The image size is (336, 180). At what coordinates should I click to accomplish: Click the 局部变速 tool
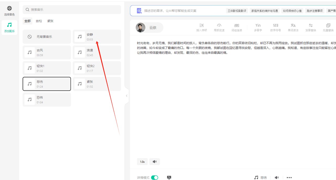[x=219, y=27]
